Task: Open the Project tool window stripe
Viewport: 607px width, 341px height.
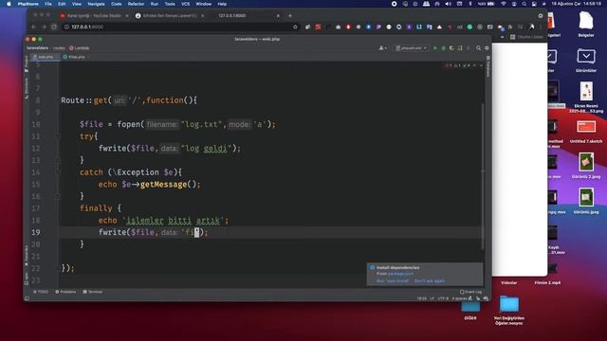Action: pos(27,63)
